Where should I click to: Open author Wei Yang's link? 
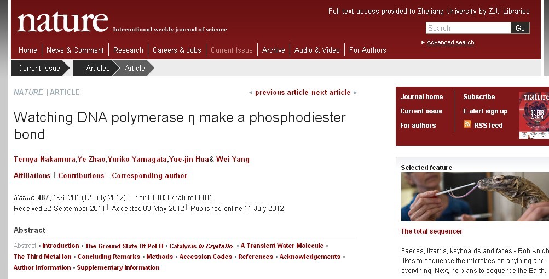[233, 159]
